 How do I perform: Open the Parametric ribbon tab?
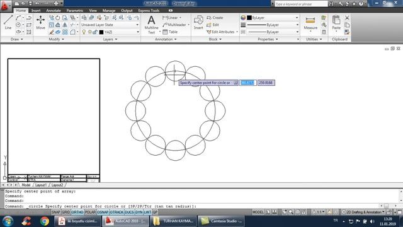75,11
